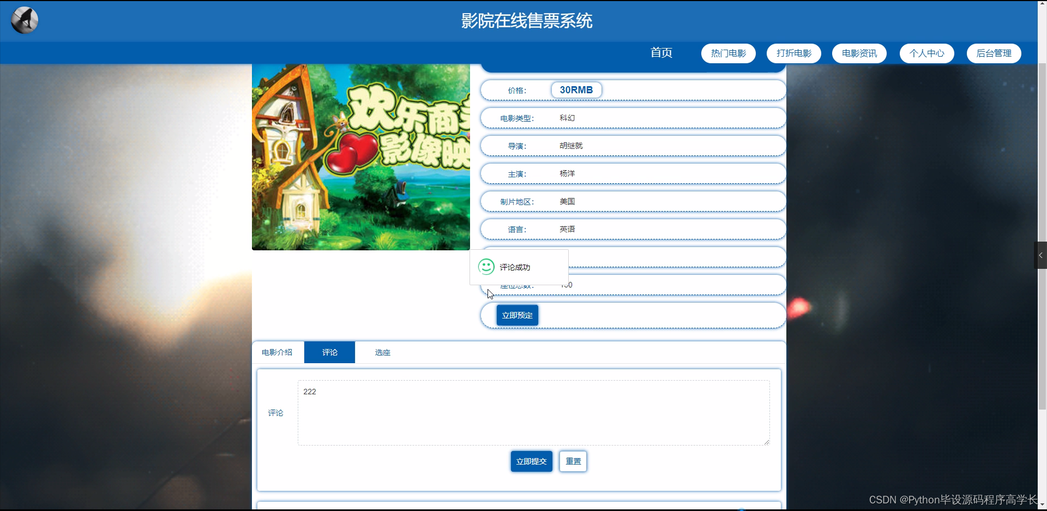Open the 打折电影 section
Viewport: 1047px width, 511px height.
[x=793, y=53]
